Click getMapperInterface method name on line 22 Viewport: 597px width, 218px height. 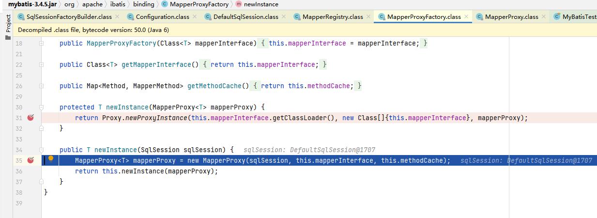(x=156, y=64)
